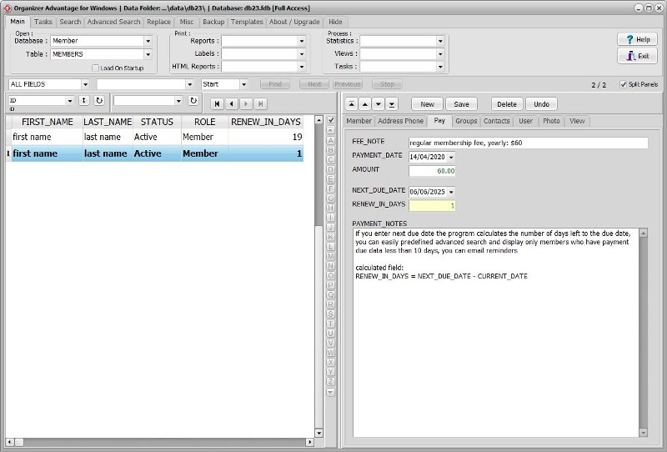Expand the Labels dropdown
The image size is (667, 452).
coord(302,54)
